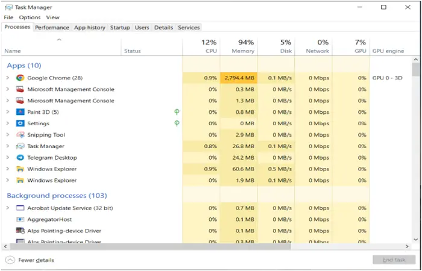The image size is (422, 271).
Task: Expand the Telegram Desktop entry
Action: [8, 158]
